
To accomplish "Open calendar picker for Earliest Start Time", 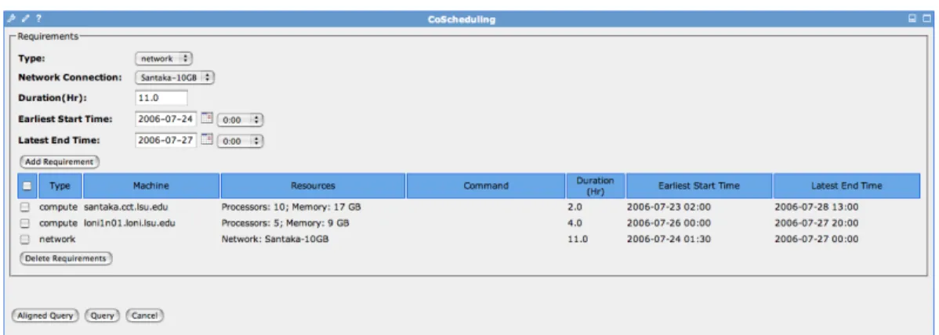I will tap(207, 118).
